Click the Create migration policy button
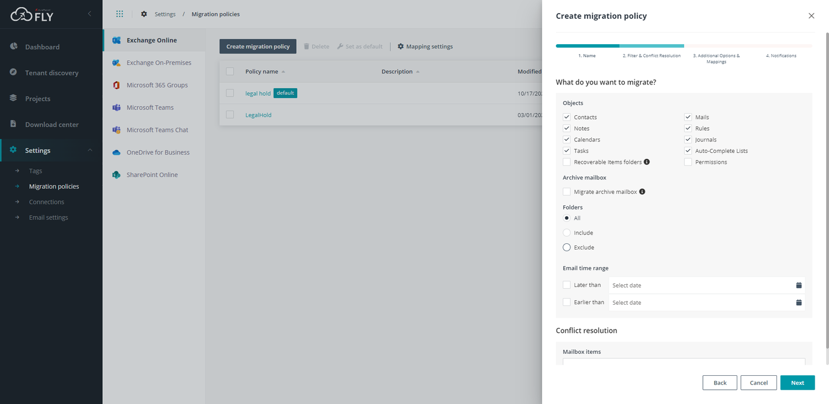This screenshot has width=829, height=404. coord(258,46)
